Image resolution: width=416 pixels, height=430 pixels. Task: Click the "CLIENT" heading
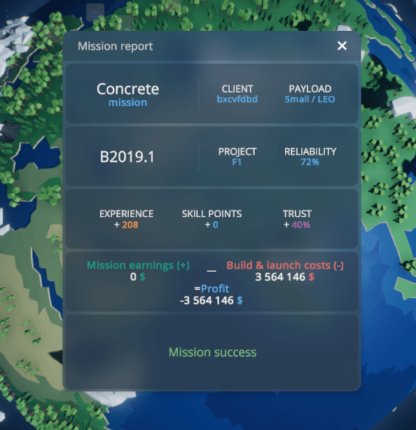[x=237, y=89]
